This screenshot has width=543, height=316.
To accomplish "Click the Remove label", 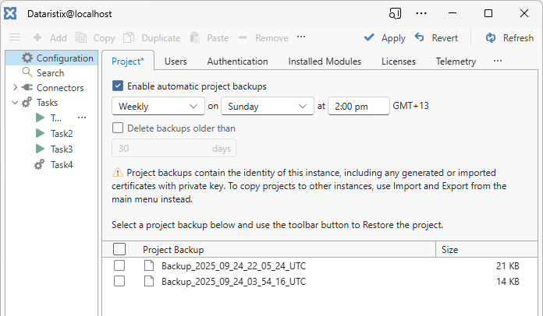I will pyautogui.click(x=271, y=37).
